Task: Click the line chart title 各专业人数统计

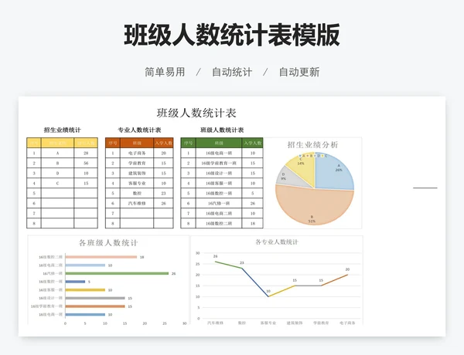Action: point(277,242)
